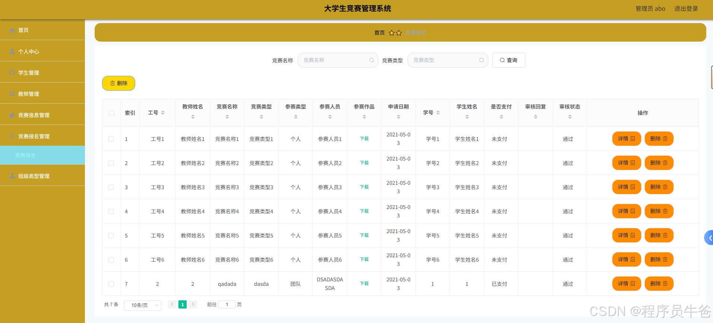Open 详情 for 工号4 row
The width and height of the screenshot is (713, 323).
point(627,211)
